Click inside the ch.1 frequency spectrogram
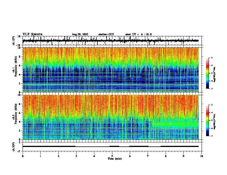This screenshot has width=227, height=175. coord(111,70)
